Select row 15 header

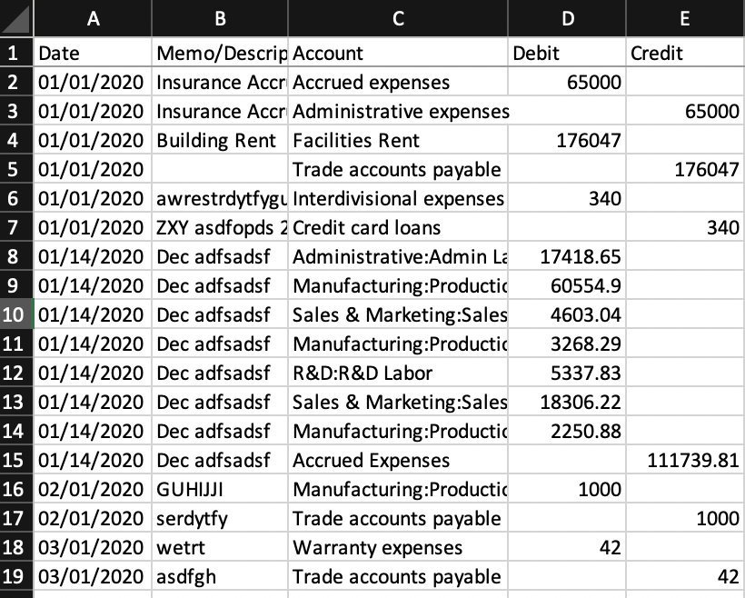[x=16, y=460]
